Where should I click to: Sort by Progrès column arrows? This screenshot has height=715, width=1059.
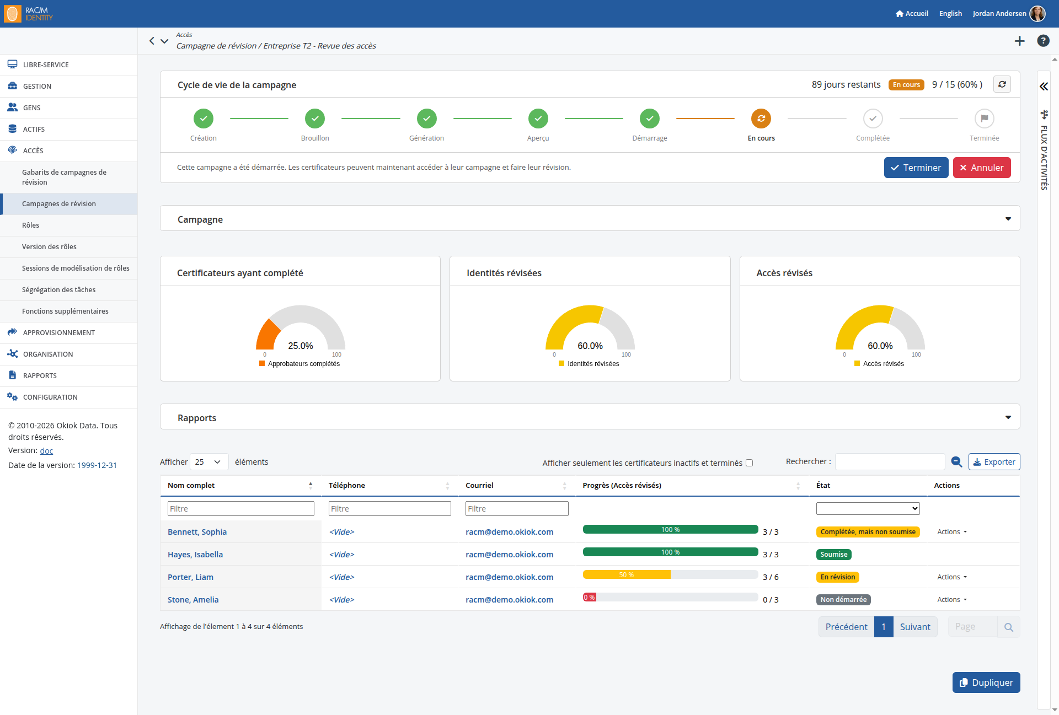pyautogui.click(x=798, y=486)
